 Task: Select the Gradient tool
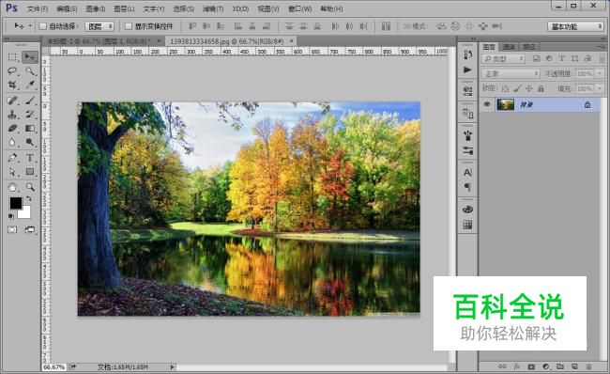(30, 128)
